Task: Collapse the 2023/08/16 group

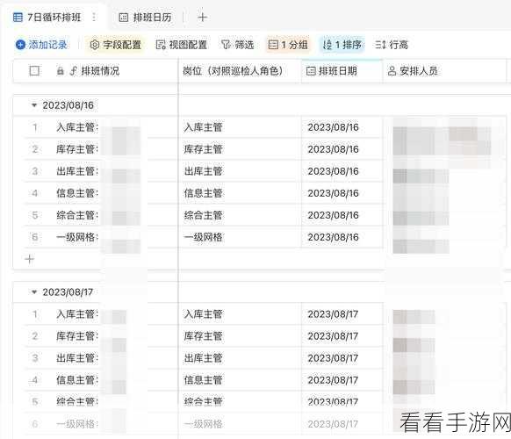Action: click(34, 105)
